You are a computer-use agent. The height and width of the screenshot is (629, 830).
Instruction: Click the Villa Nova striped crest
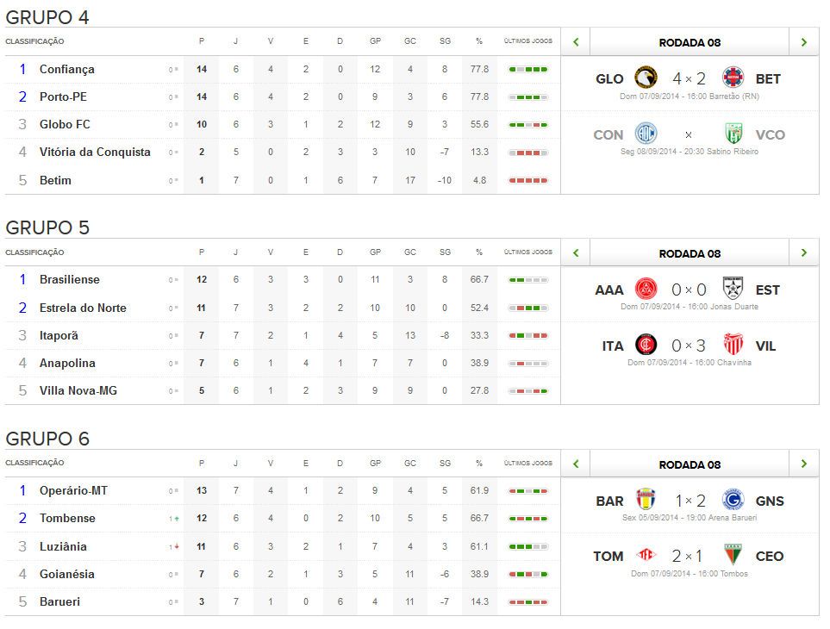coord(733,345)
